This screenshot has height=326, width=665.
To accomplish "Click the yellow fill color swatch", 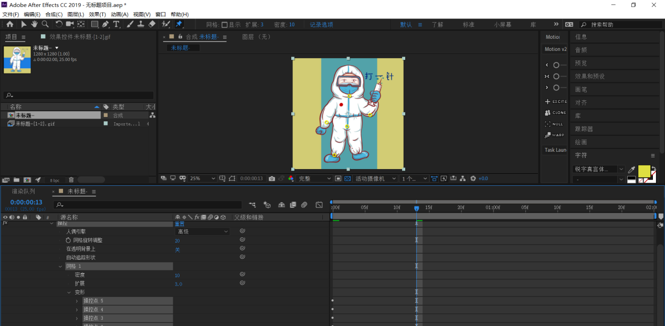I will (644, 171).
